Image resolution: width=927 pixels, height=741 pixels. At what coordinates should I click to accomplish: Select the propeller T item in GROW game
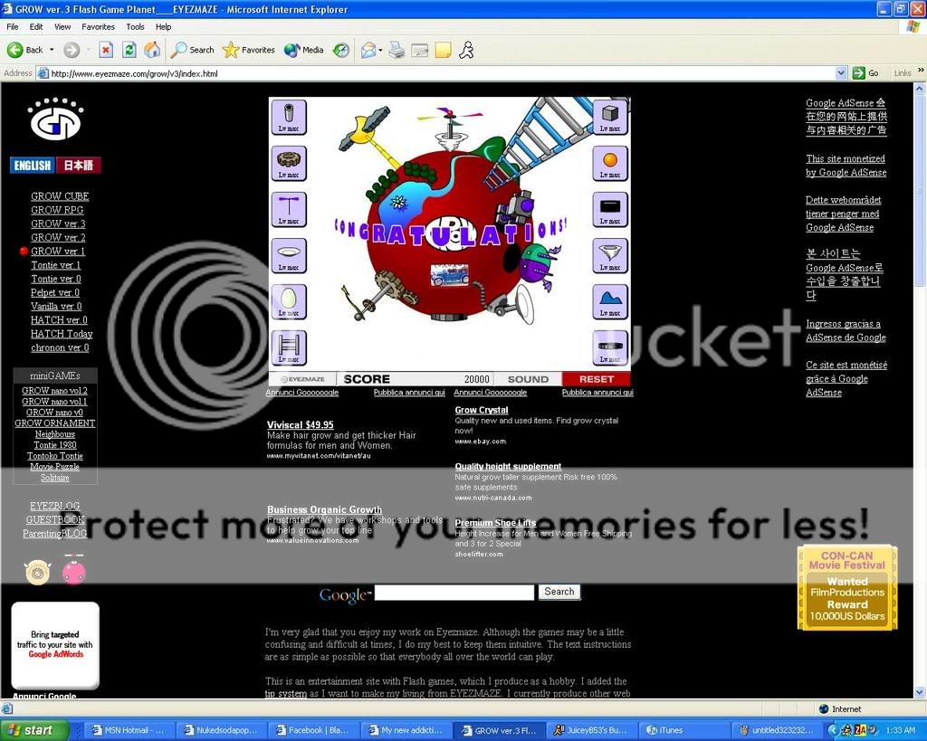click(289, 209)
